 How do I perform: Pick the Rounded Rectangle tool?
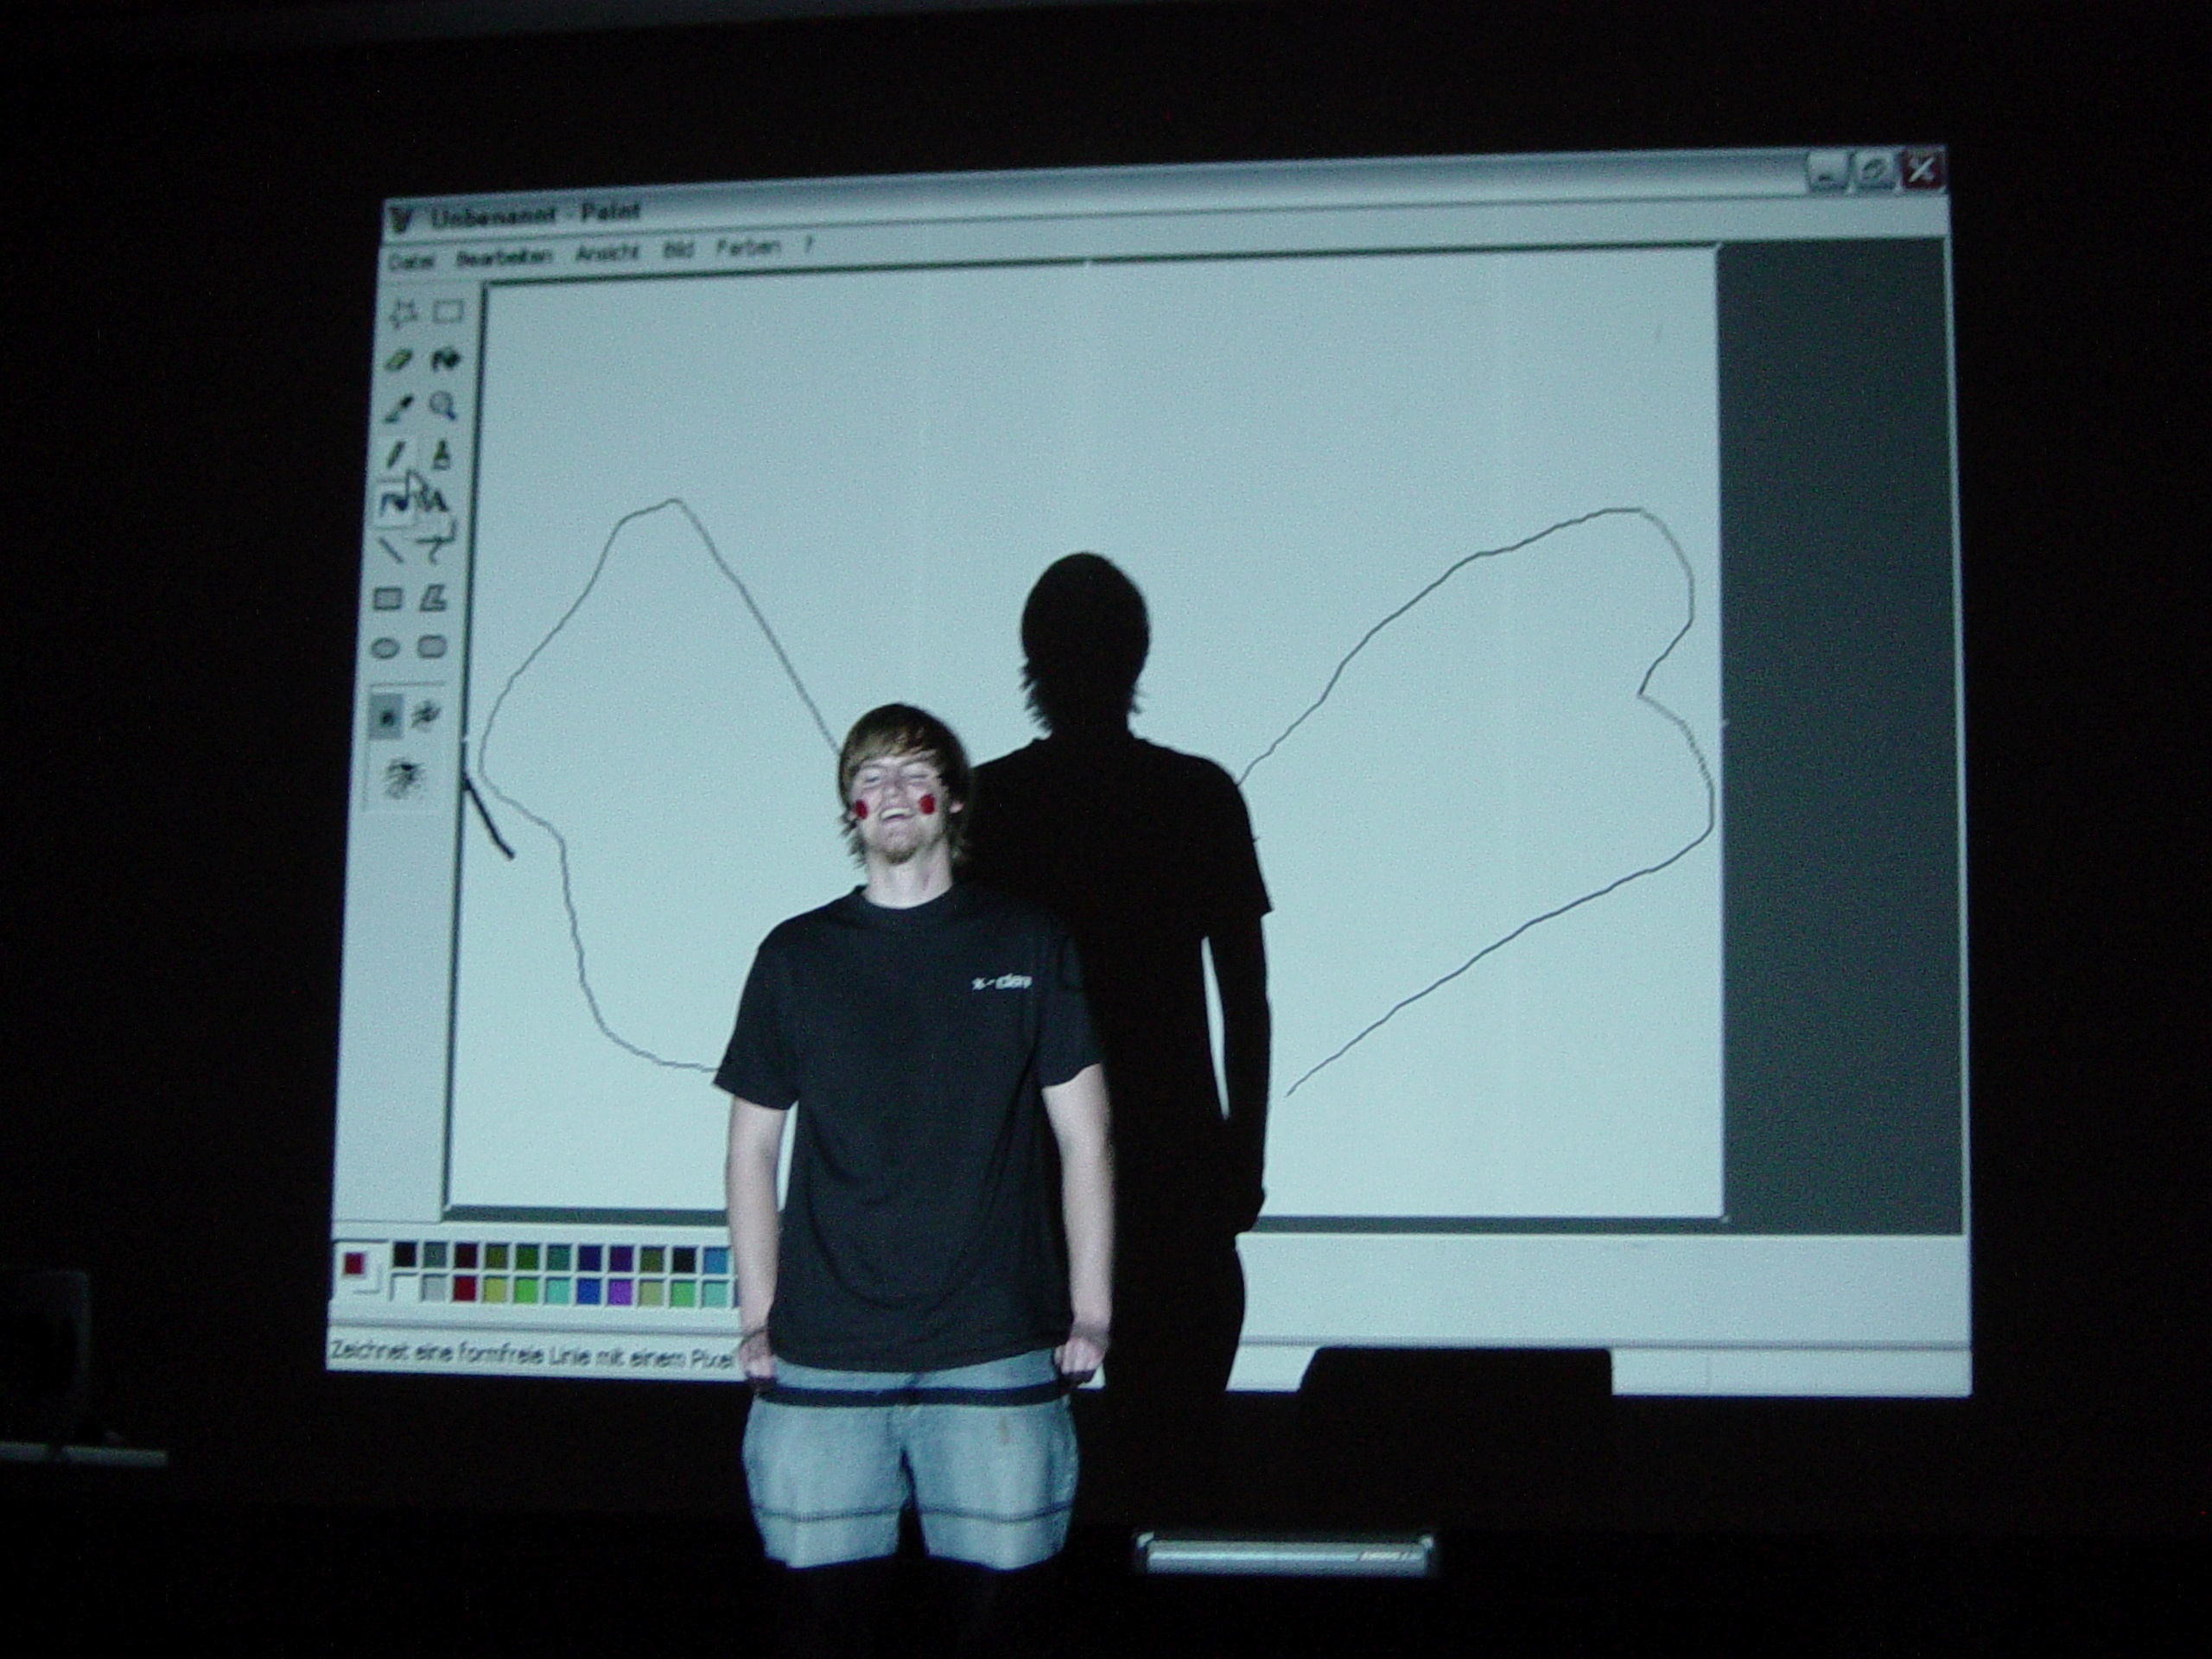click(432, 647)
